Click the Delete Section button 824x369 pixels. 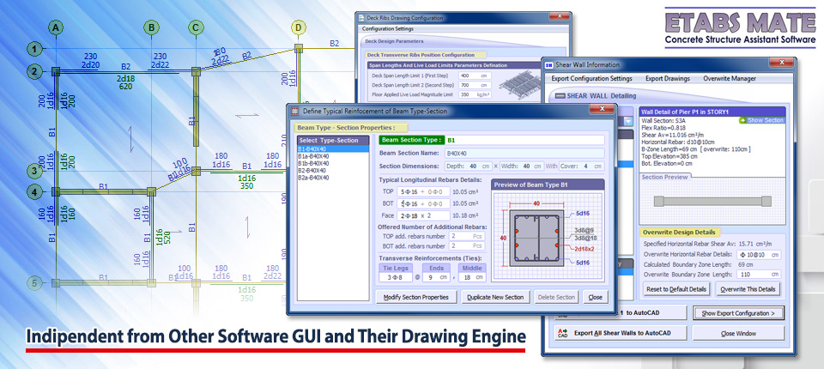(556, 297)
